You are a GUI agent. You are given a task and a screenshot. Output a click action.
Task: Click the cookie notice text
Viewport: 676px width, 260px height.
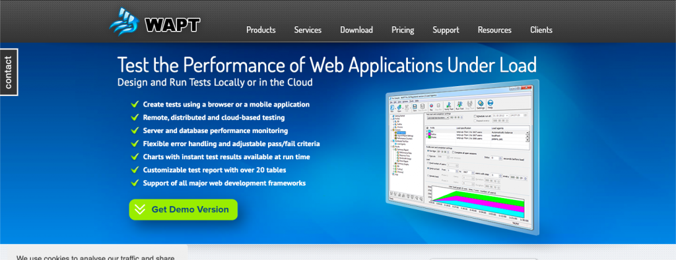click(x=96, y=257)
